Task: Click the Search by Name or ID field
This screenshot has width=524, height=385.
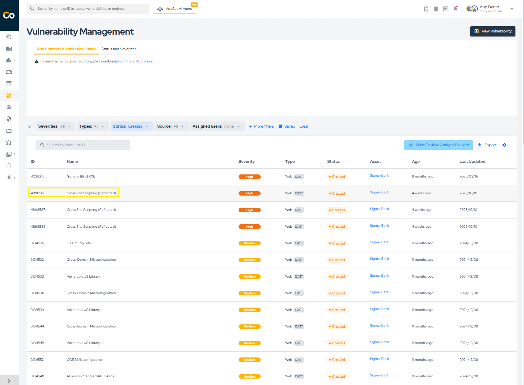Action: [83, 145]
